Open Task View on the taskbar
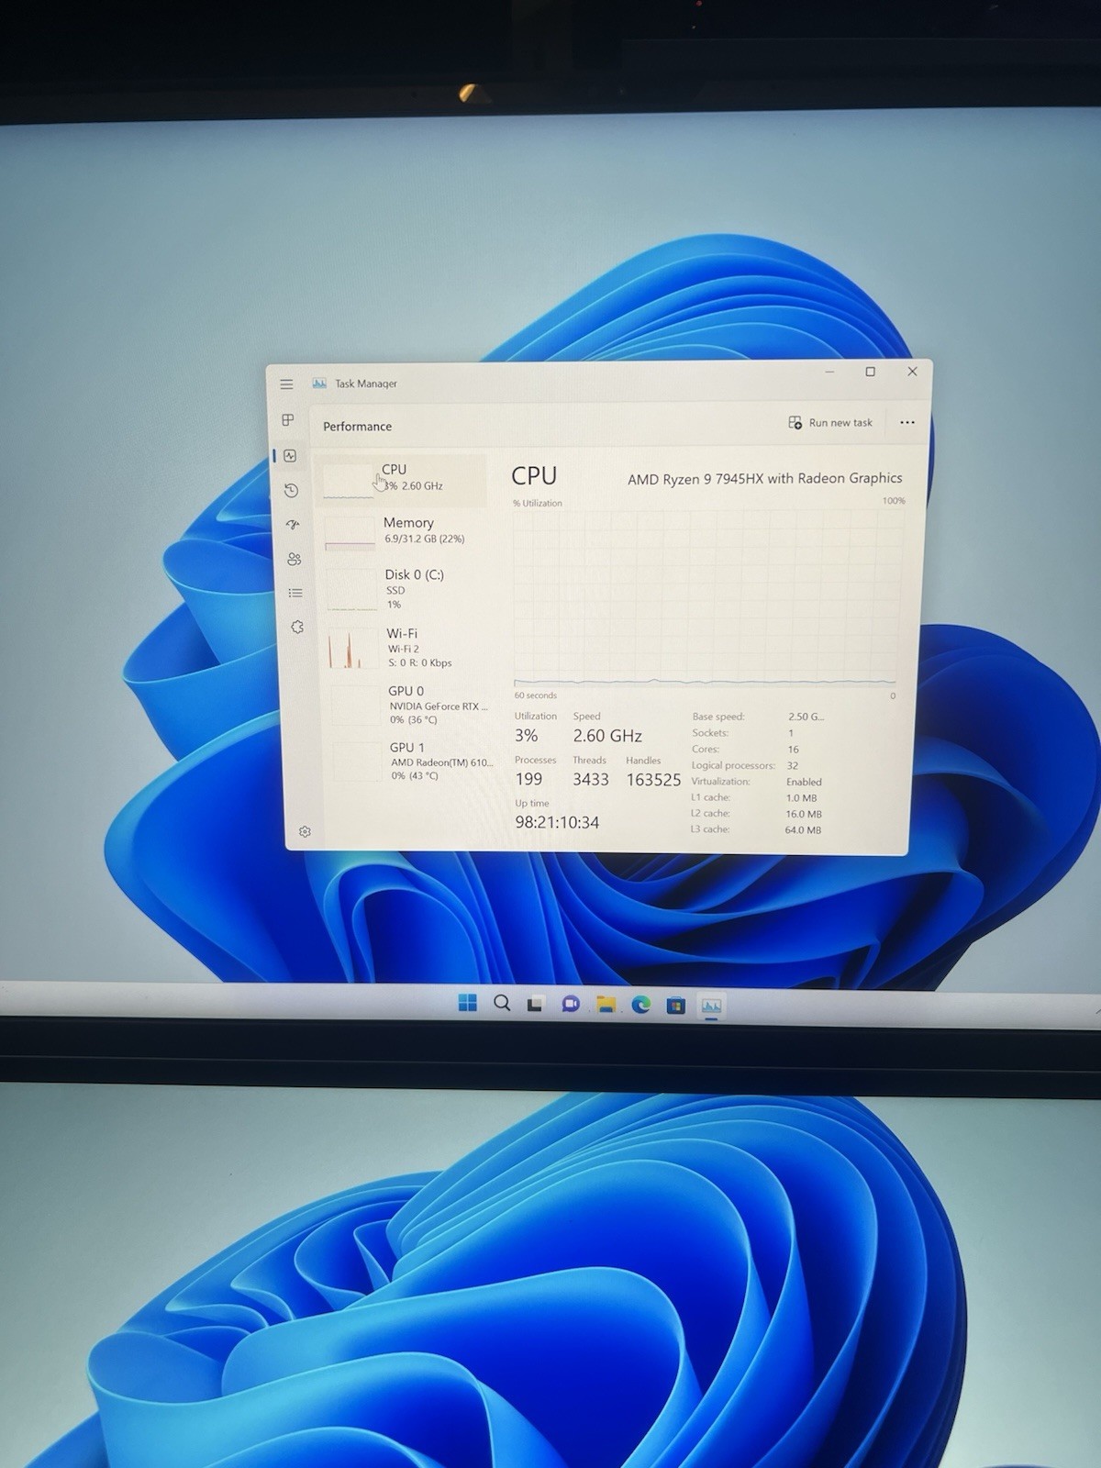The height and width of the screenshot is (1468, 1101). coord(535,1004)
